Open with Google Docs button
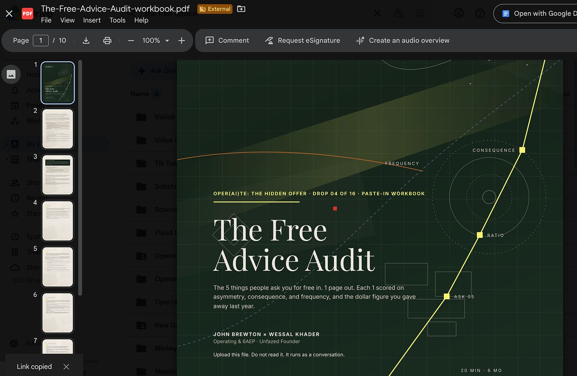 [536, 13]
